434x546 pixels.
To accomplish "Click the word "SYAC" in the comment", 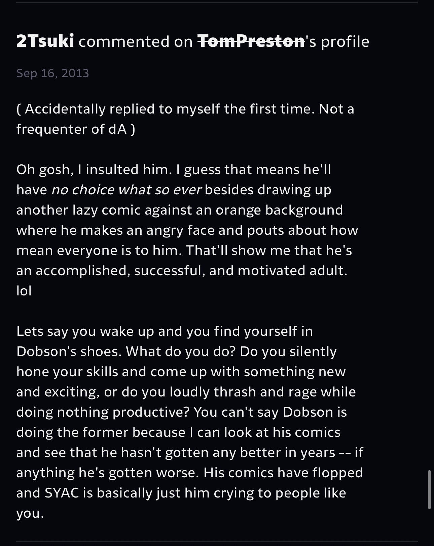I will pos(62,493).
